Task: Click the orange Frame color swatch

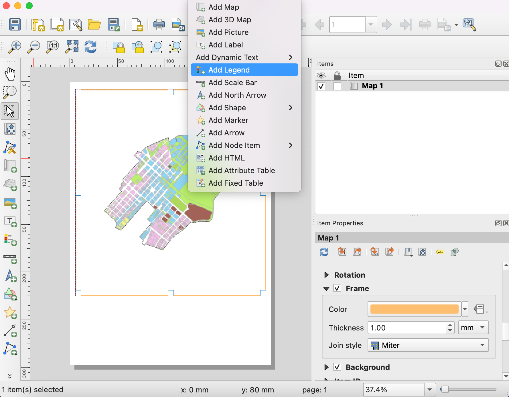Action: coord(414,309)
